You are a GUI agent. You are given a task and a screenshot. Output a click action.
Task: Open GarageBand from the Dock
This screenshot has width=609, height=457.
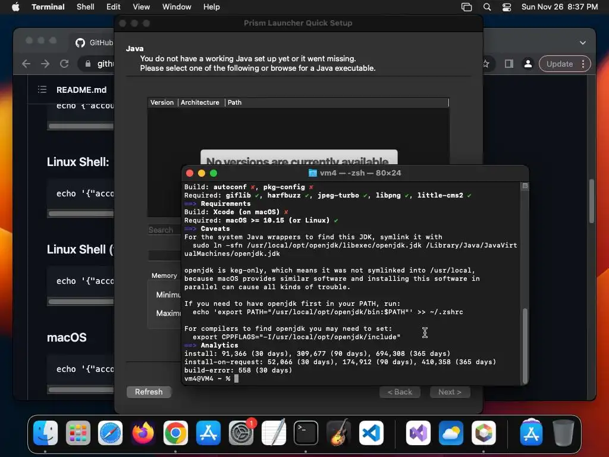click(338, 433)
